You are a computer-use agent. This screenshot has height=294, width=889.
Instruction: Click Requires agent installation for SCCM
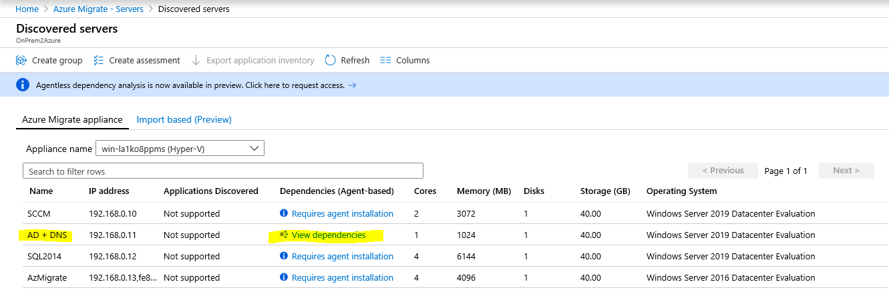(x=343, y=213)
